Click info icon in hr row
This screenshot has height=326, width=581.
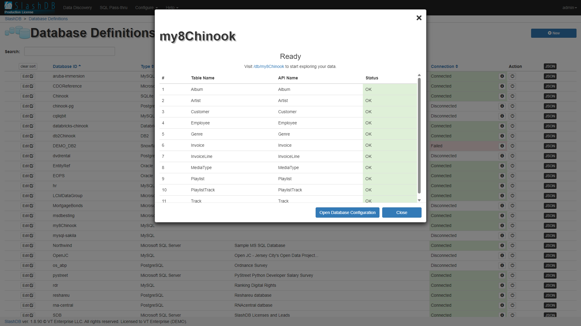click(502, 186)
